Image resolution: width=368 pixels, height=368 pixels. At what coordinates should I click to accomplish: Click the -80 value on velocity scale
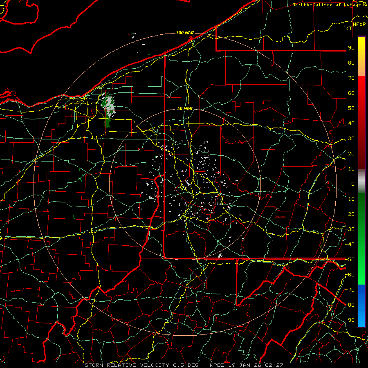pyautogui.click(x=350, y=305)
